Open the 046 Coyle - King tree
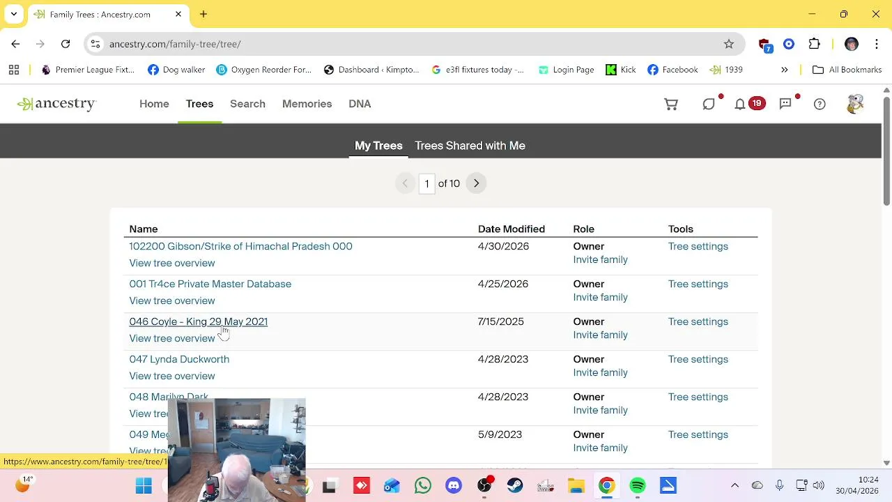The width and height of the screenshot is (892, 502). [198, 321]
